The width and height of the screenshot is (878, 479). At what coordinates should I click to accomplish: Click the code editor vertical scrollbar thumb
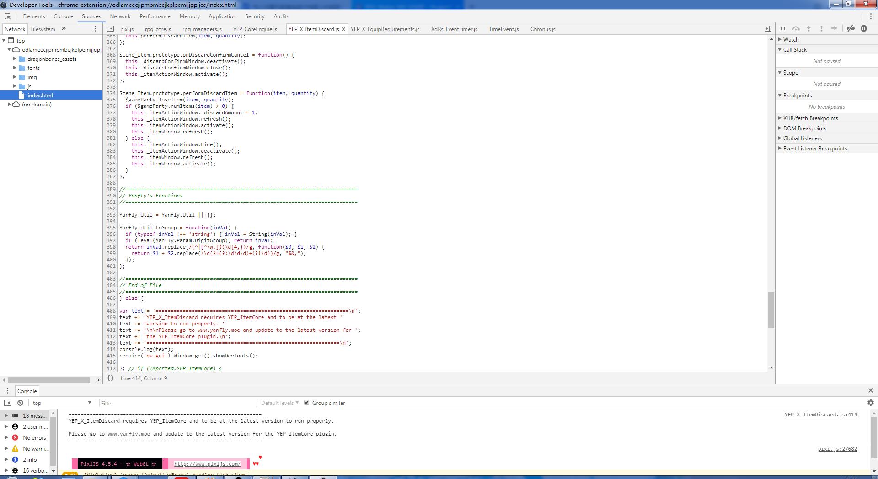771,310
